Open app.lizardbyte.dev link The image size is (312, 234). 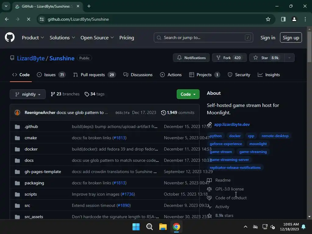[x=232, y=124]
